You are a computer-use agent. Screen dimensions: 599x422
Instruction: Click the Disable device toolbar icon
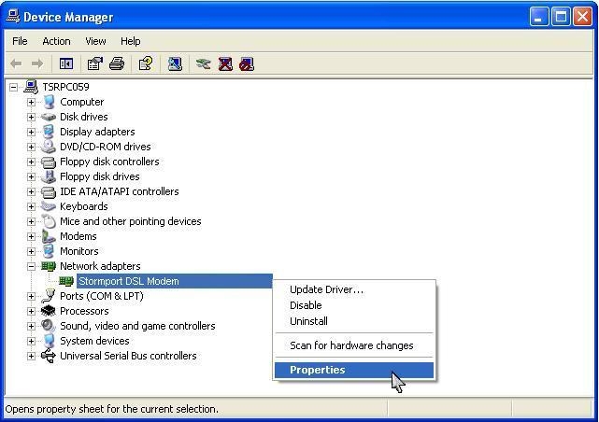(247, 63)
